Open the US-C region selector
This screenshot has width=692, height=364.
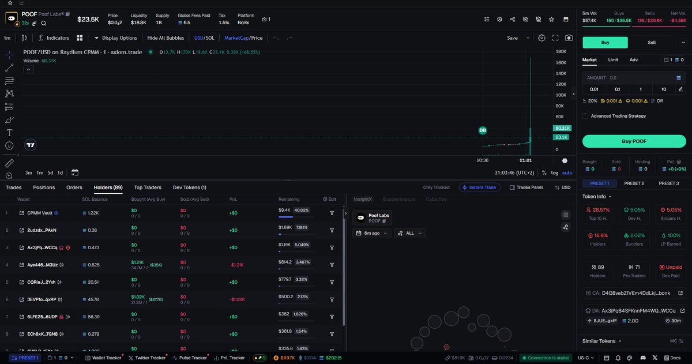click(585, 358)
